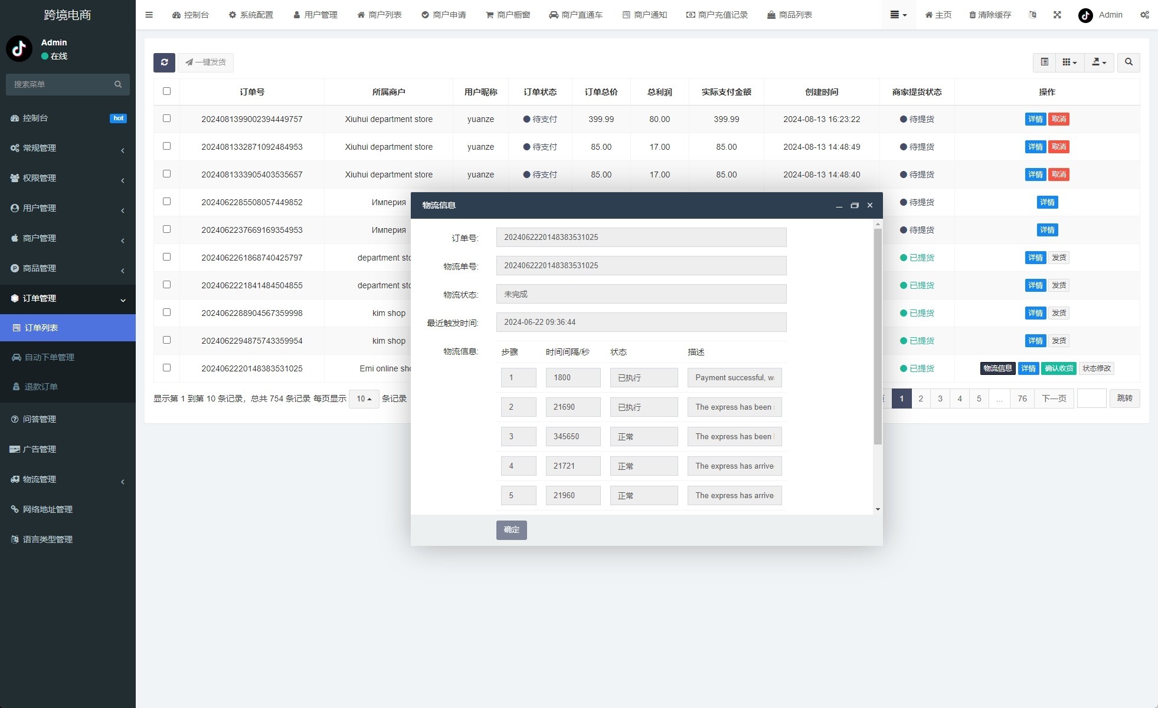The image size is (1158, 708).
Task: Click page 76 pagination link
Action: tap(1023, 399)
